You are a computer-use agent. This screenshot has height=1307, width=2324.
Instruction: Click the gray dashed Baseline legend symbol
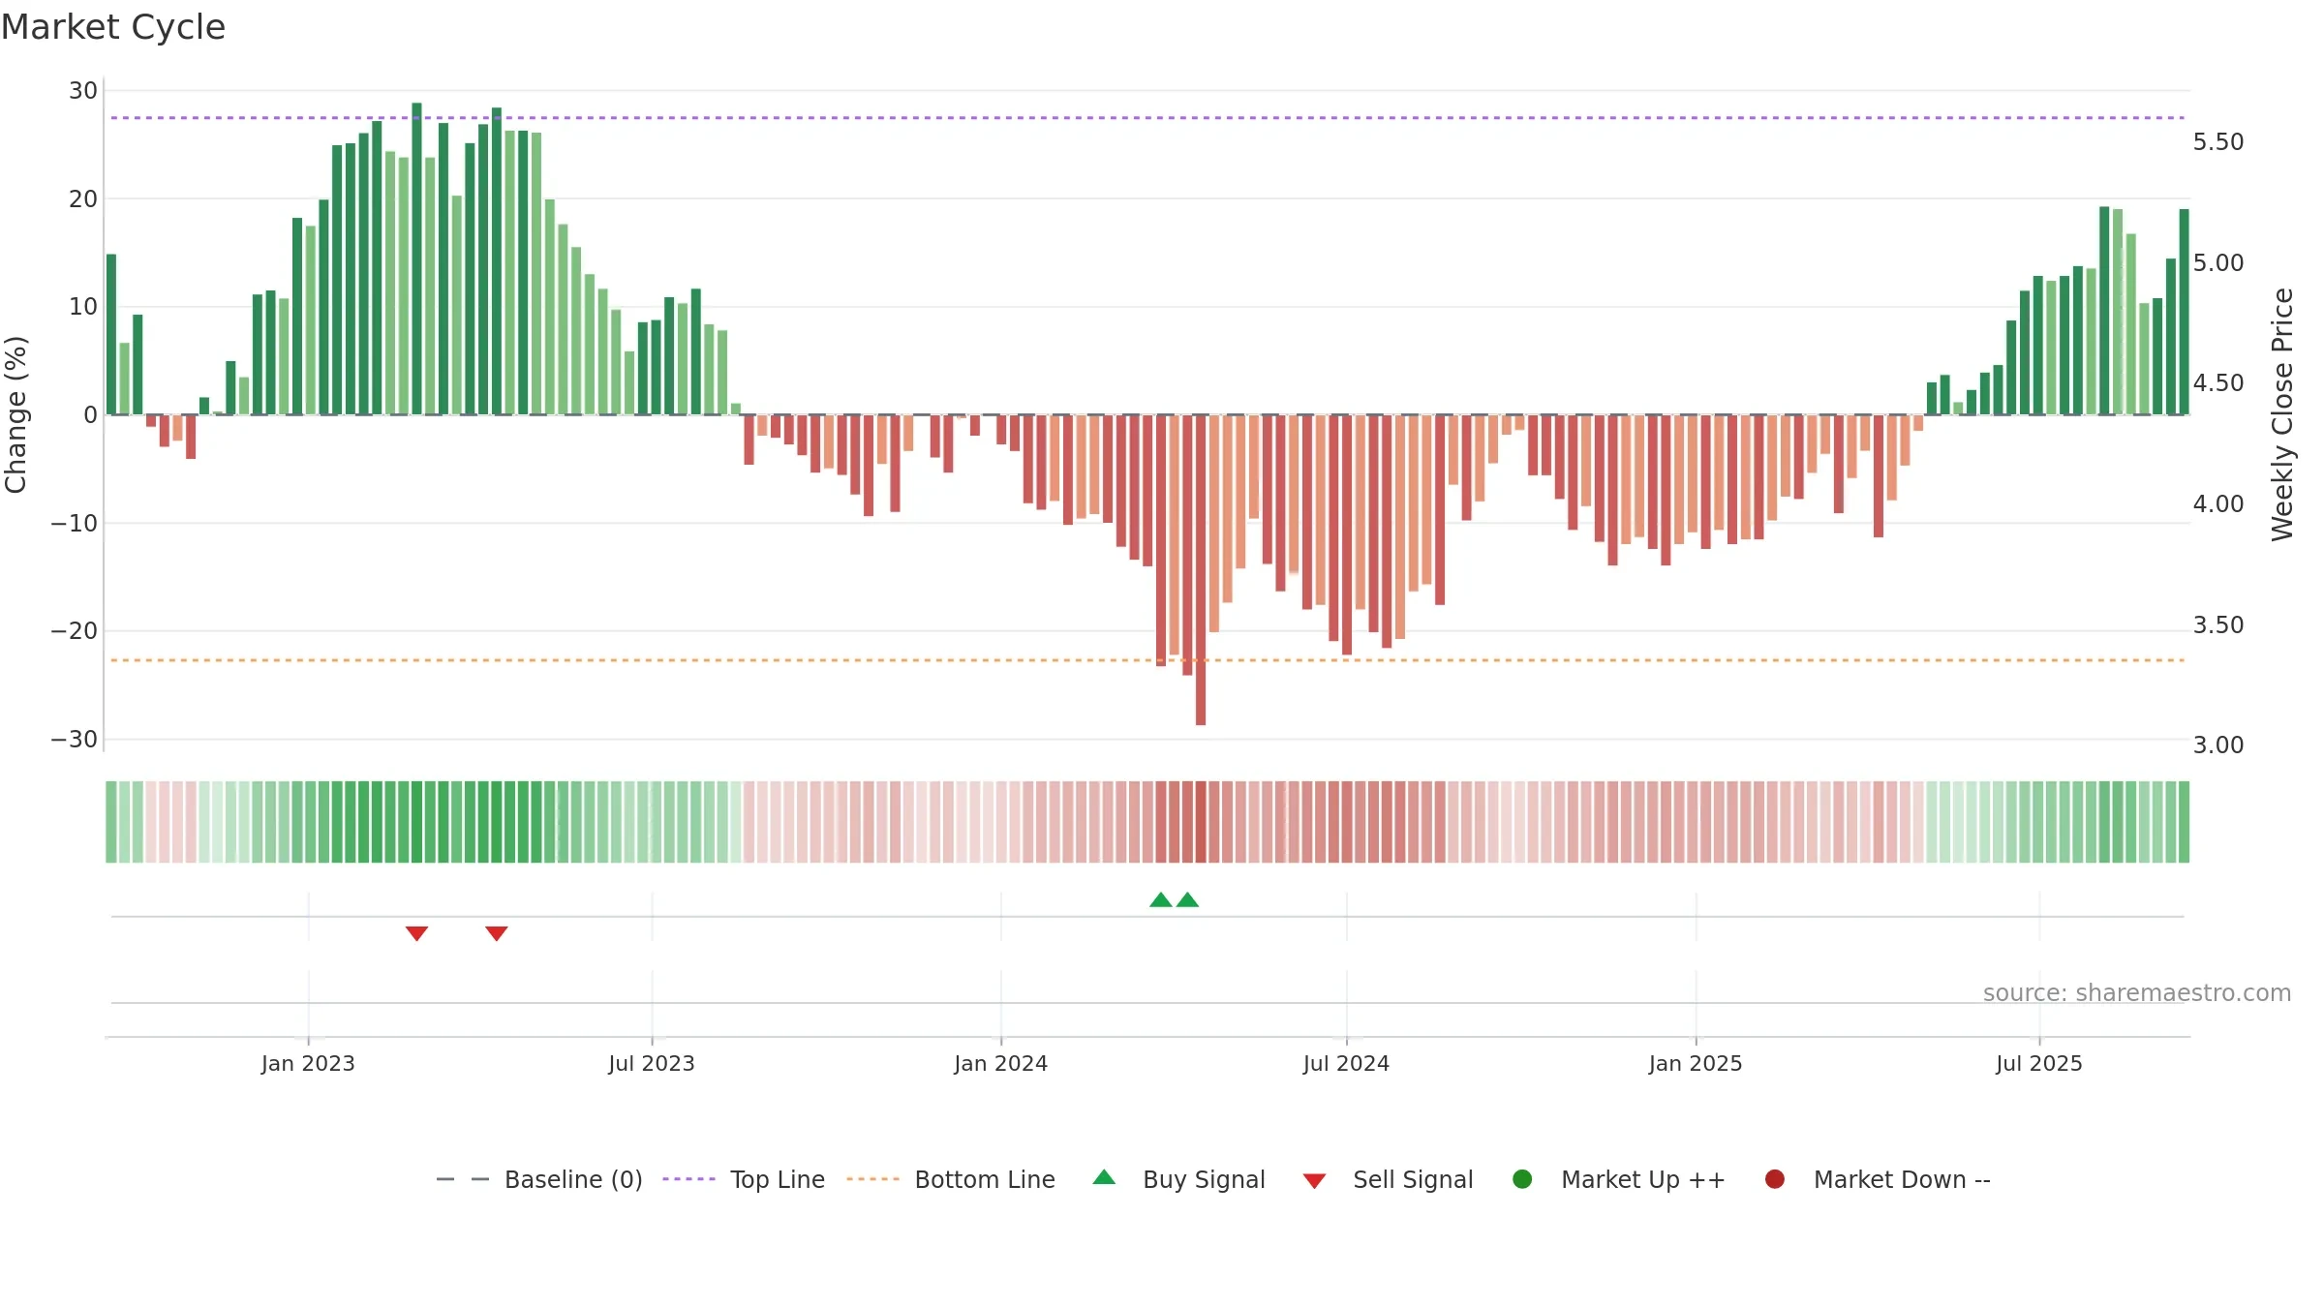tap(463, 1179)
